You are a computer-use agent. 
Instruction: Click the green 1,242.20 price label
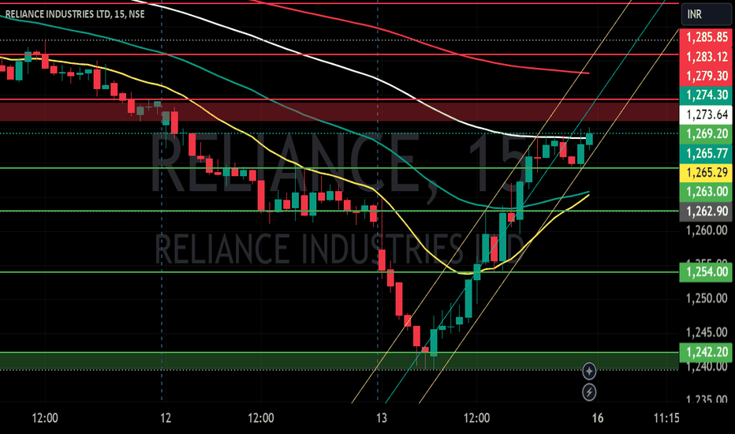(706, 352)
